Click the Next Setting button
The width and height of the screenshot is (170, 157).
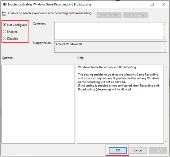pos(136,15)
